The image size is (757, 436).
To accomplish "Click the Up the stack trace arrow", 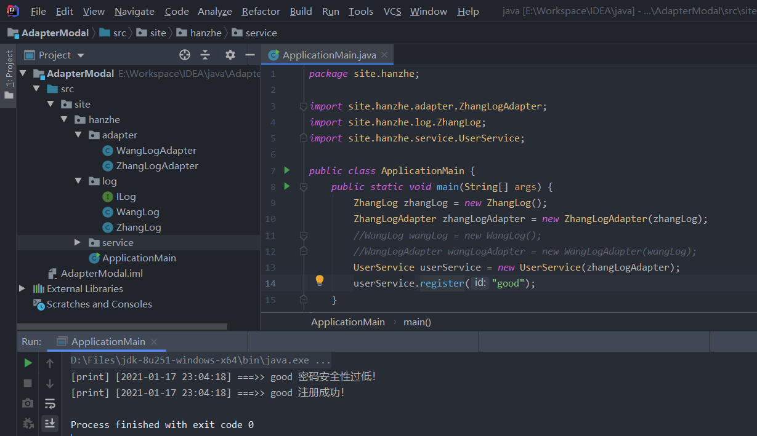I will [50, 363].
